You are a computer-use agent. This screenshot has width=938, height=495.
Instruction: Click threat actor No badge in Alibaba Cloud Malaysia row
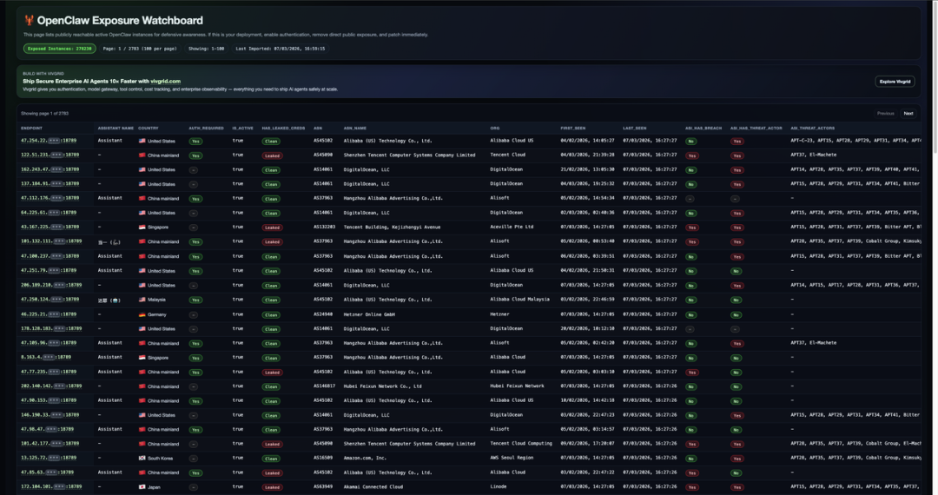pyautogui.click(x=736, y=300)
